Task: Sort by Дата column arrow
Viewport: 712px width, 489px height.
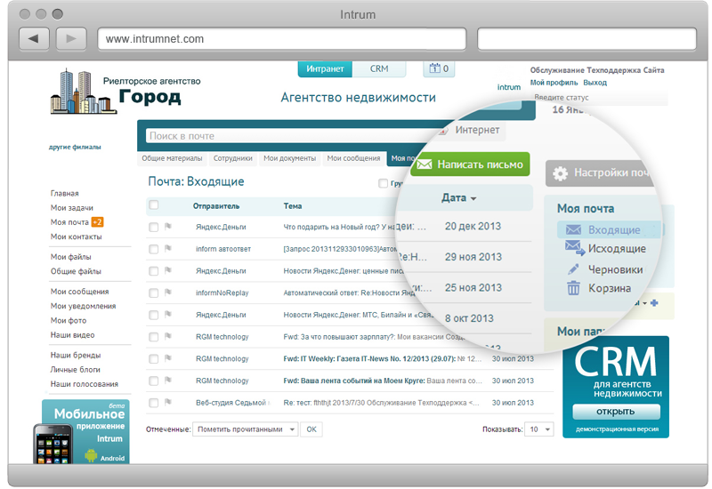Action: (x=473, y=198)
